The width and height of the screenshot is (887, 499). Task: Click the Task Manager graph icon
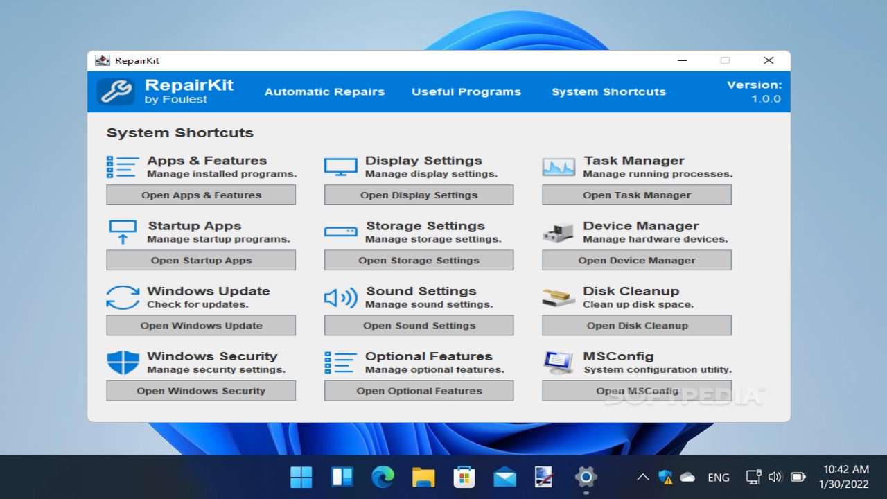pos(559,167)
